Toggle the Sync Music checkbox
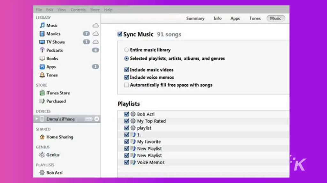 [120, 34]
